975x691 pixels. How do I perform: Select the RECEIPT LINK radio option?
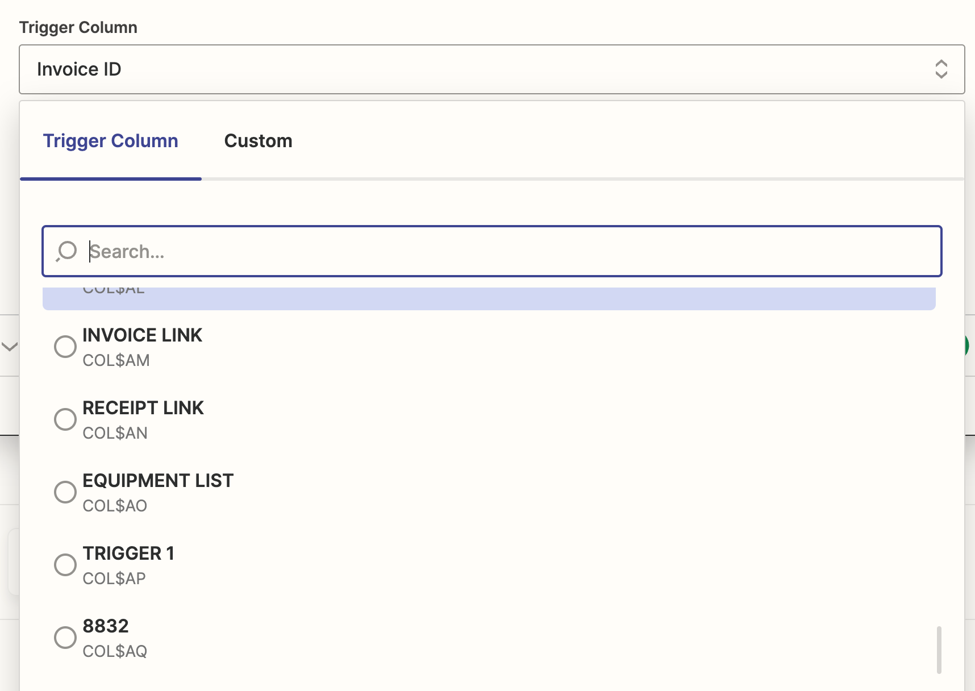(65, 419)
